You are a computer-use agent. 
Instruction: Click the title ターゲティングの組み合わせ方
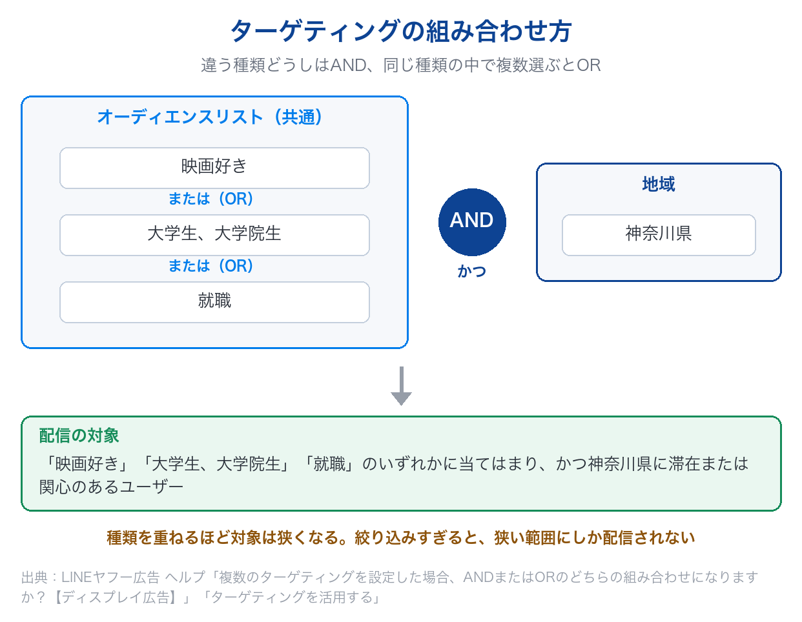(401, 31)
